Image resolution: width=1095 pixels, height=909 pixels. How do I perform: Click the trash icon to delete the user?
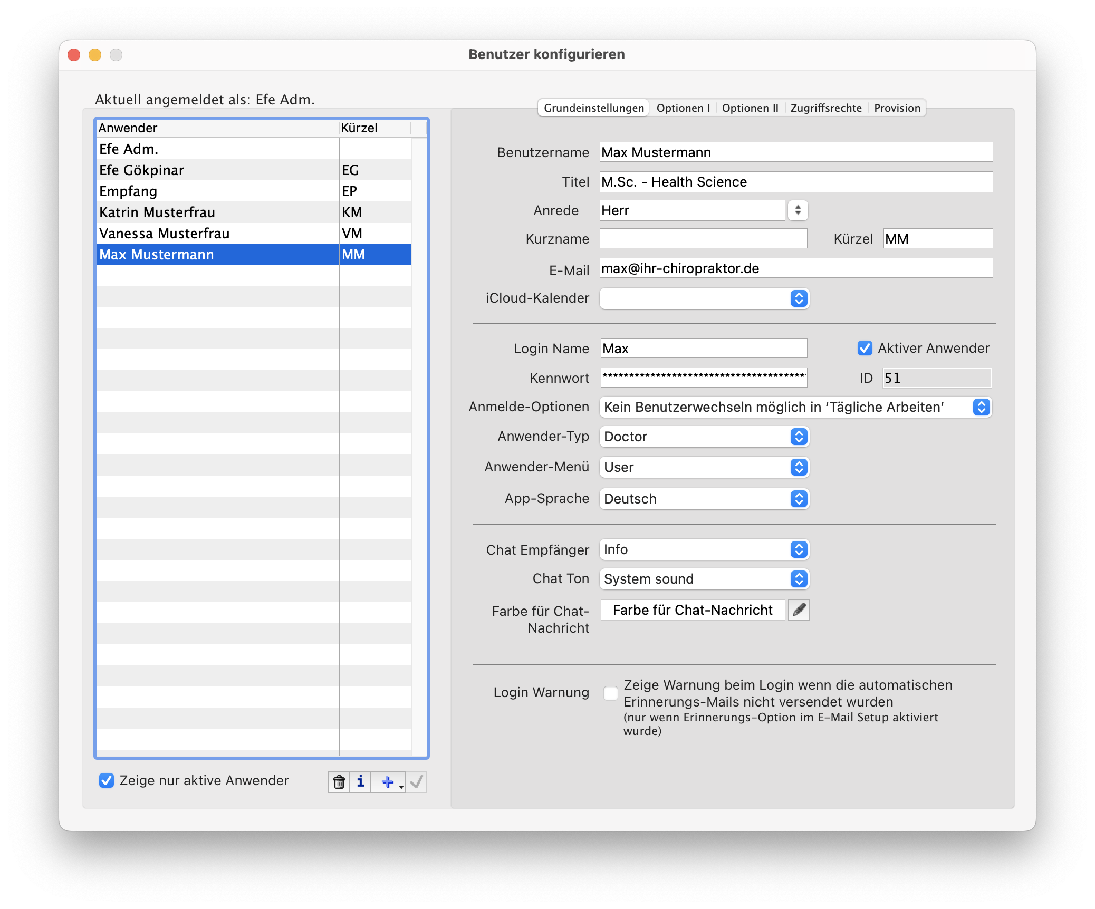[339, 781]
